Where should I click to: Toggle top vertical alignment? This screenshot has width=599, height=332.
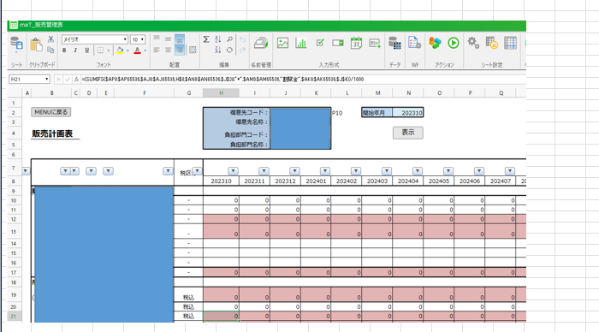(157, 39)
